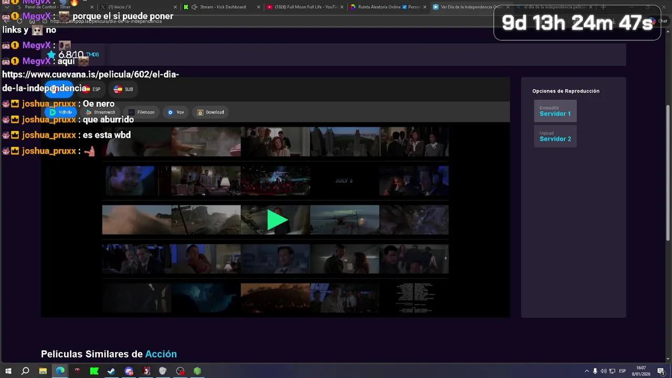
Task: Click the Microsoft Edge taskbar icon
Action: tap(60, 371)
